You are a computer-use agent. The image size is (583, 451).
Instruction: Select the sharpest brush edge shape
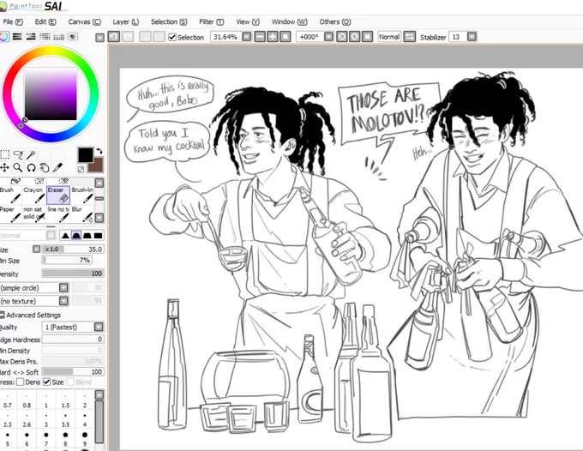(65, 235)
